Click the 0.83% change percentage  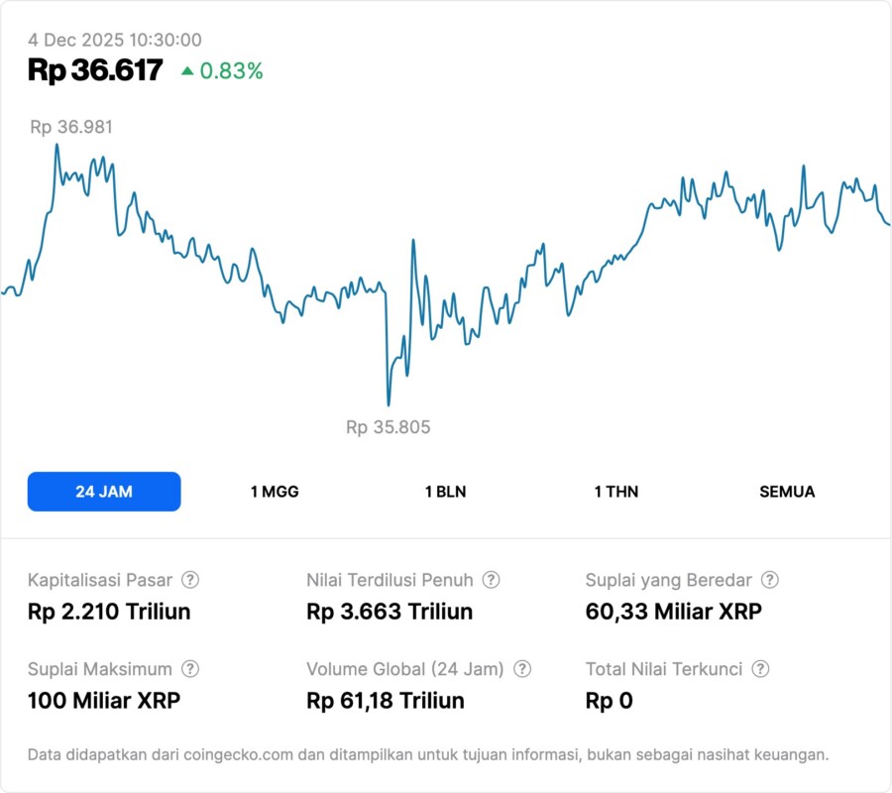(232, 71)
